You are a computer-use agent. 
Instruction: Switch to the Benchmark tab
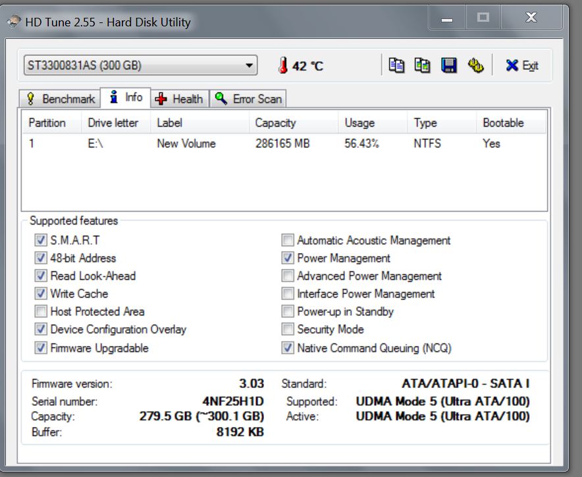tap(60, 99)
